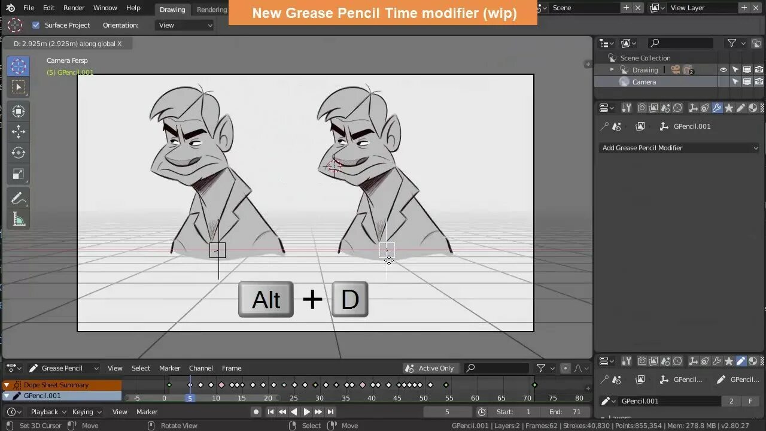Add a new scene with plus button

click(x=626, y=8)
